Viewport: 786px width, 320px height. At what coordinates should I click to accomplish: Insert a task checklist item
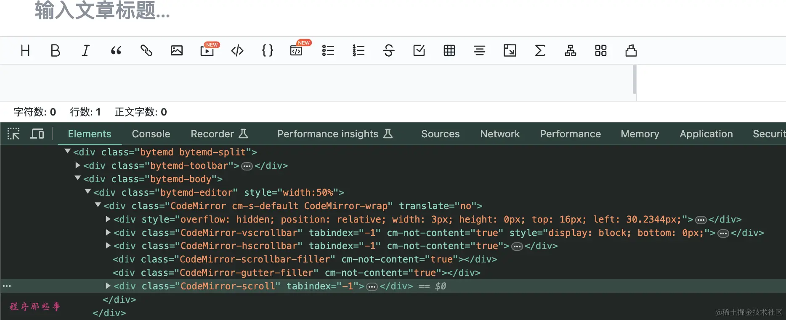[419, 51]
